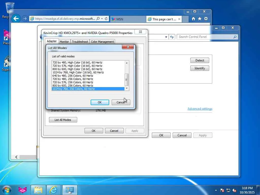The width and height of the screenshot is (260, 195).
Task: Click Cancel in adapter Properties dialog
Action: pyautogui.click(x=114, y=131)
